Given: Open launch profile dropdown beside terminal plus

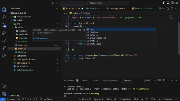Looking at the screenshot, I should (x=156, y=81).
